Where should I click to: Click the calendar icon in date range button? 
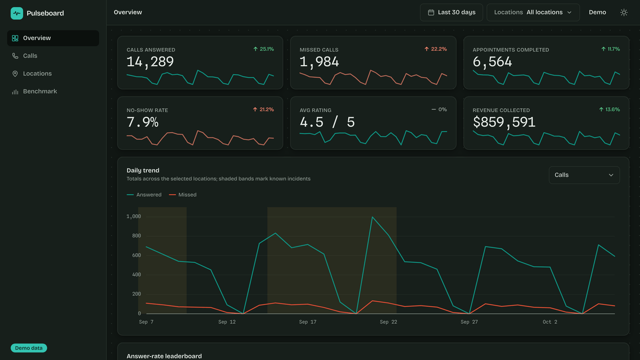click(431, 12)
